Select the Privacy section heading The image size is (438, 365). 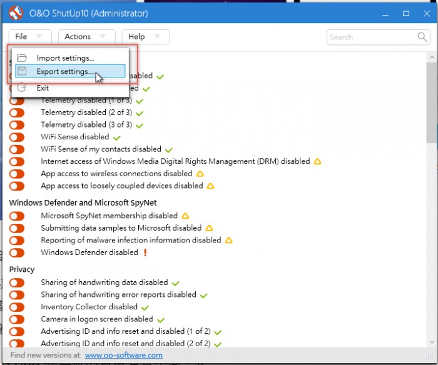pos(22,269)
